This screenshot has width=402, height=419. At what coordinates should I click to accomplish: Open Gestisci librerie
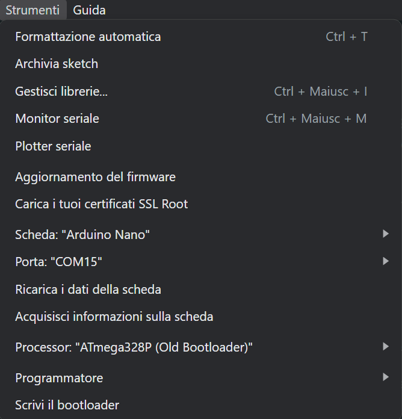coord(61,92)
